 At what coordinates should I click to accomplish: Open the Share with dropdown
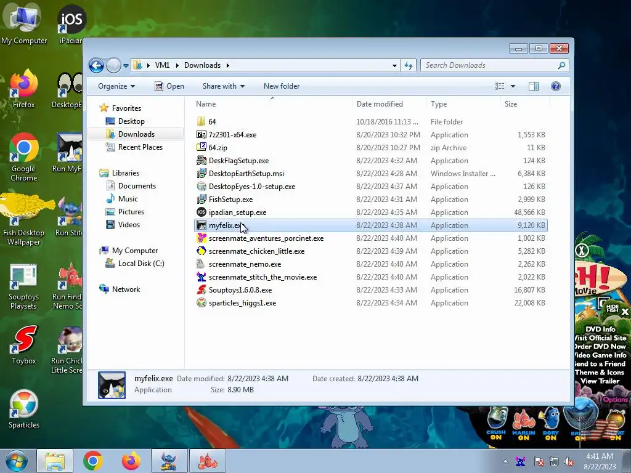[223, 86]
